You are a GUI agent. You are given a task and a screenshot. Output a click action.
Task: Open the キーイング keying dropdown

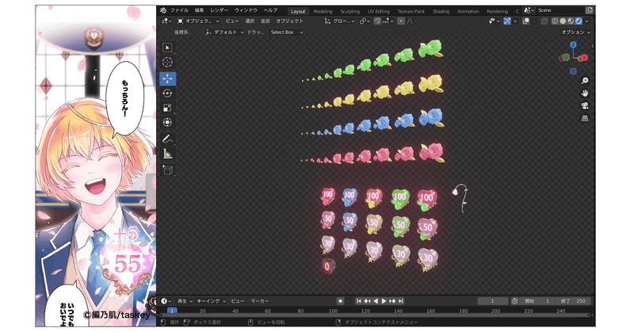click(x=211, y=301)
